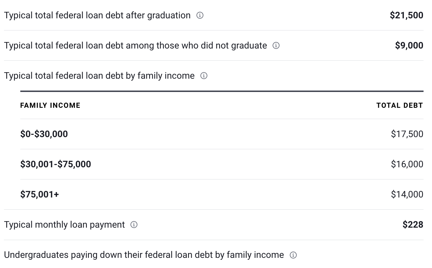The width and height of the screenshot is (432, 268).
Task: Click the $9,000 non-graduate debt value
Action: click(409, 45)
